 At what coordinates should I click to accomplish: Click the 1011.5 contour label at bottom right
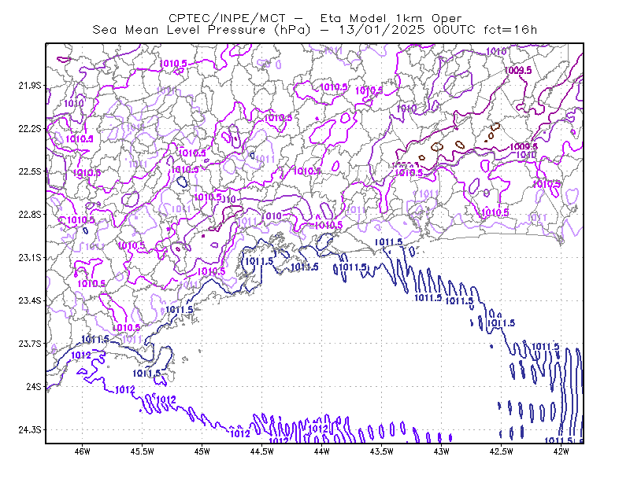click(x=558, y=440)
